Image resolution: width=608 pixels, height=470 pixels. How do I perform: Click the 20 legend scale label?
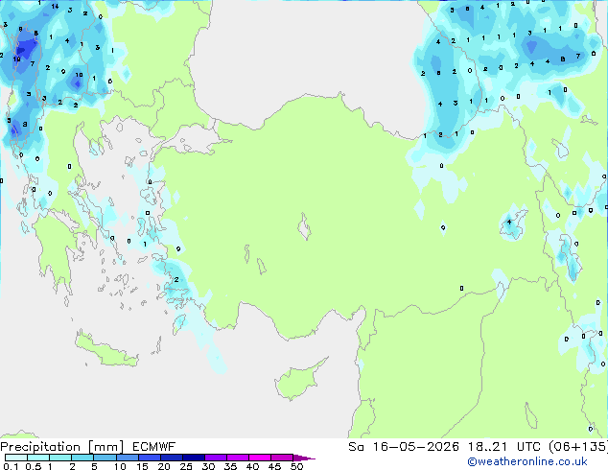[x=164, y=466]
